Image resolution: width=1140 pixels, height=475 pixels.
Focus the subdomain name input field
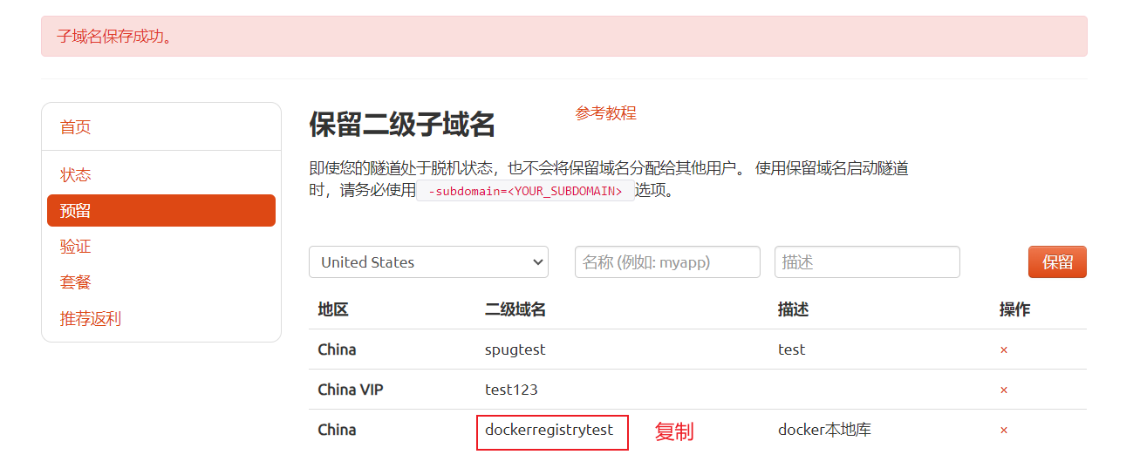click(667, 262)
